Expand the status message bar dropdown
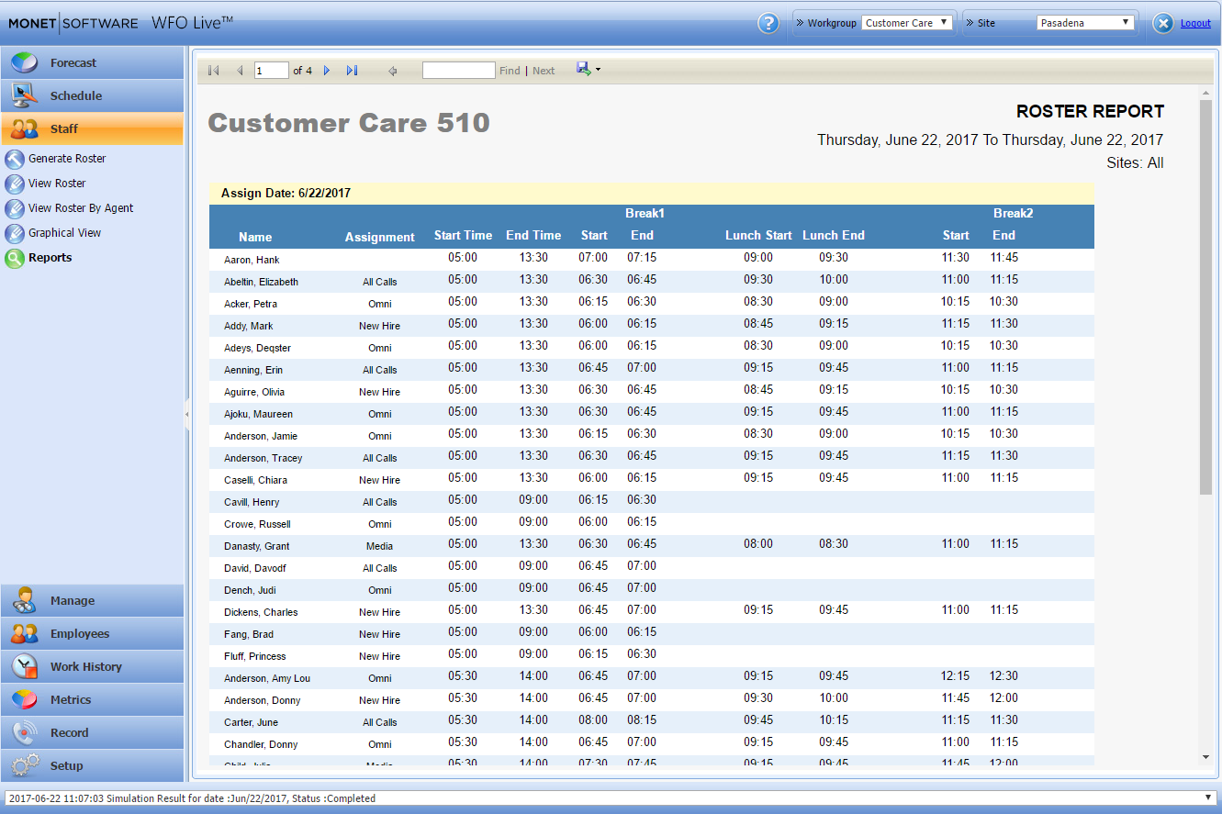 pyautogui.click(x=1208, y=797)
